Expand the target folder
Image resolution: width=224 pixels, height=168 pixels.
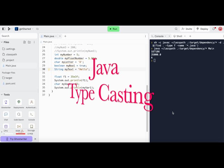pyautogui.click(x=19, y=78)
